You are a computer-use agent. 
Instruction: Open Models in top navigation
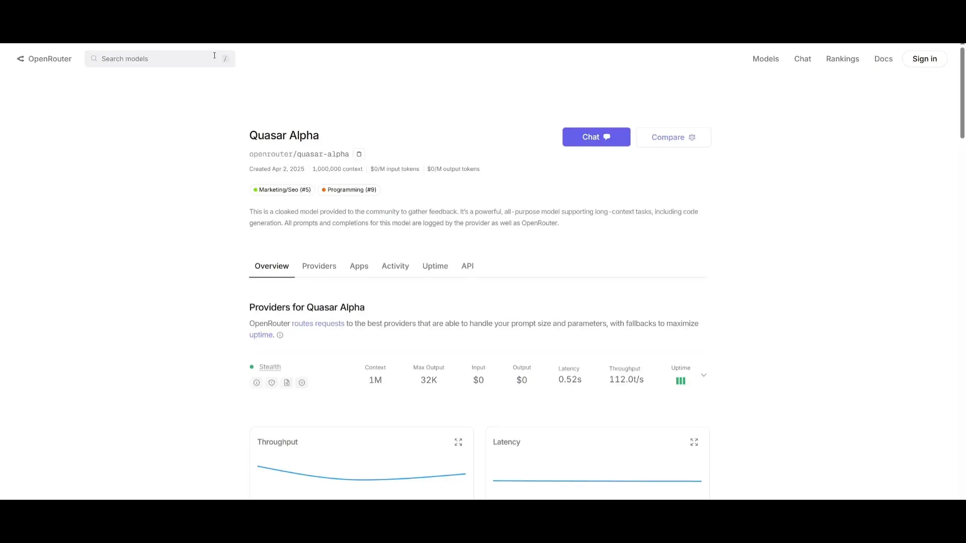pyautogui.click(x=766, y=59)
